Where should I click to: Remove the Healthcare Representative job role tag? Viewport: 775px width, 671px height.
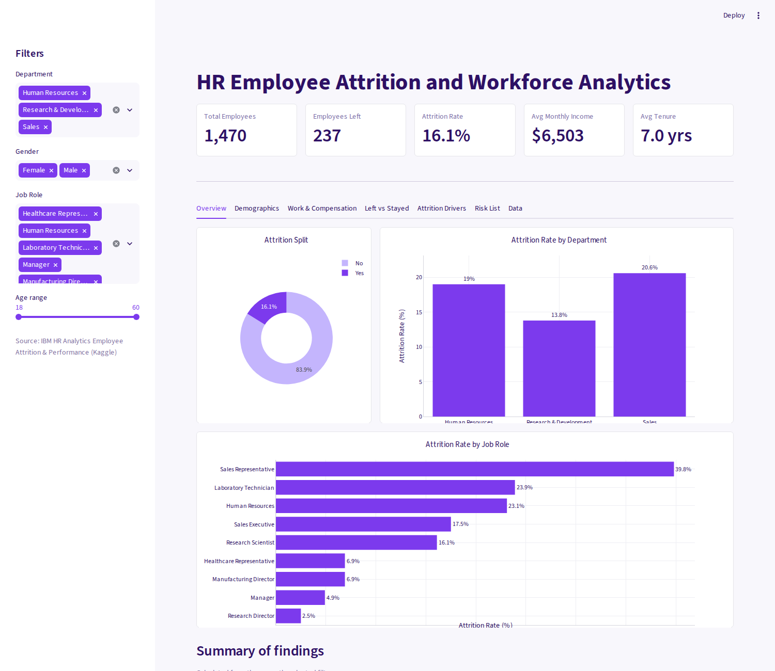(96, 214)
